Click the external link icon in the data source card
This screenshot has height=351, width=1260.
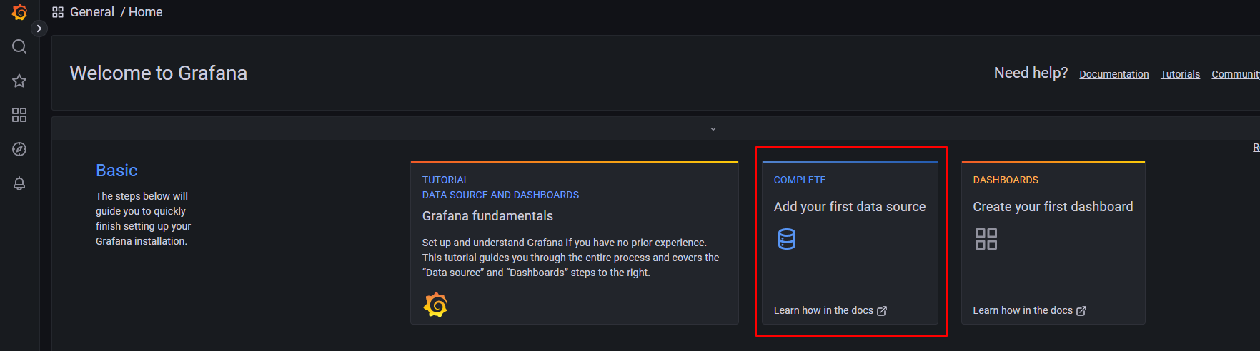(x=882, y=311)
